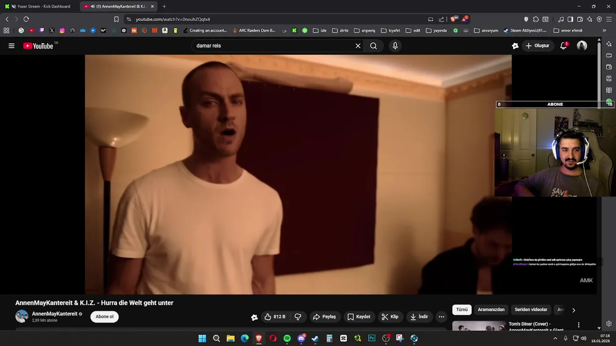Open bookmarks apps grid icon
The image size is (616, 346).
click(6, 30)
